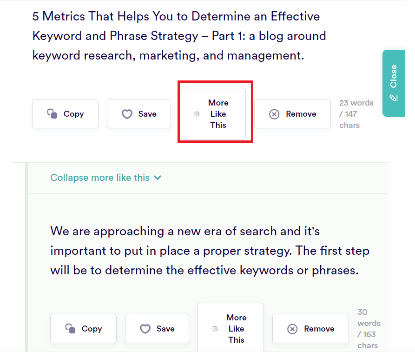This screenshot has height=352, width=415.
Task: Click the 30 words 163 chars counter
Action: 368,328
